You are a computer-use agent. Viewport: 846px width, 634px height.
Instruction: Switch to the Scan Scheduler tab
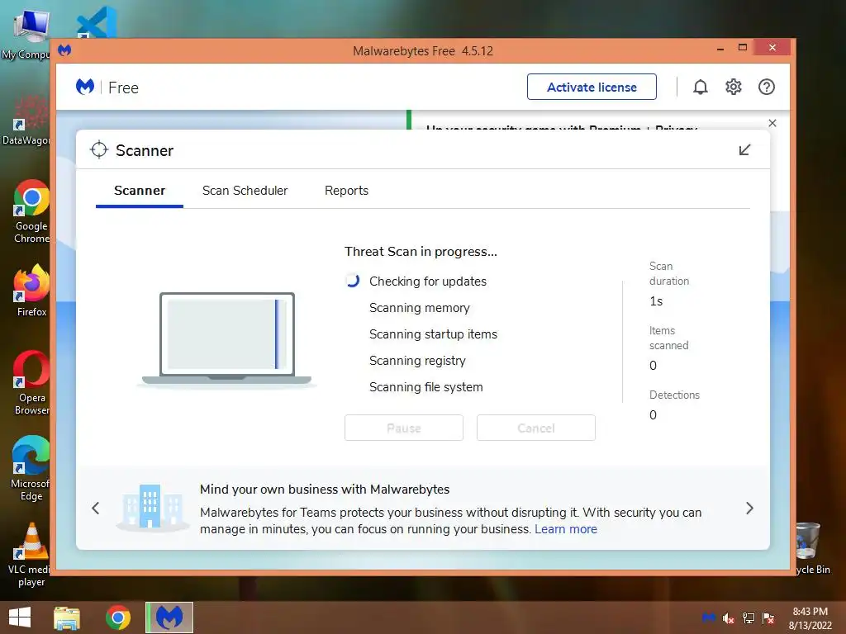[245, 191]
